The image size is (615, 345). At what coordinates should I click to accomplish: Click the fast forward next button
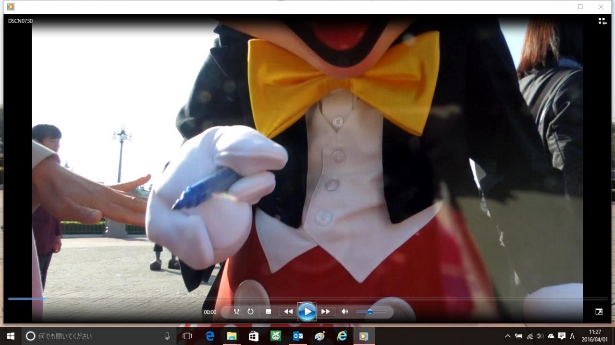click(x=326, y=312)
